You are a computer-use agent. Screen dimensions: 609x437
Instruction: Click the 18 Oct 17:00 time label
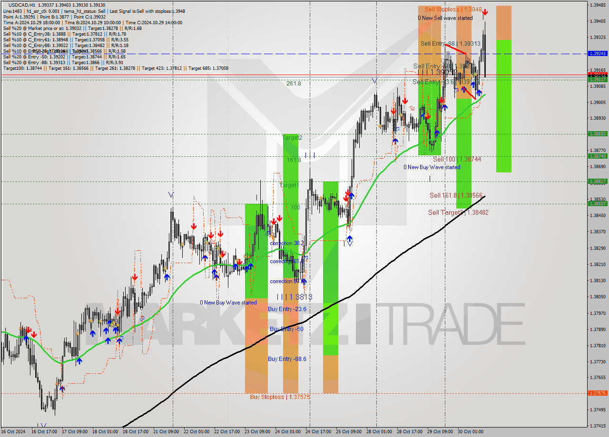point(136,432)
